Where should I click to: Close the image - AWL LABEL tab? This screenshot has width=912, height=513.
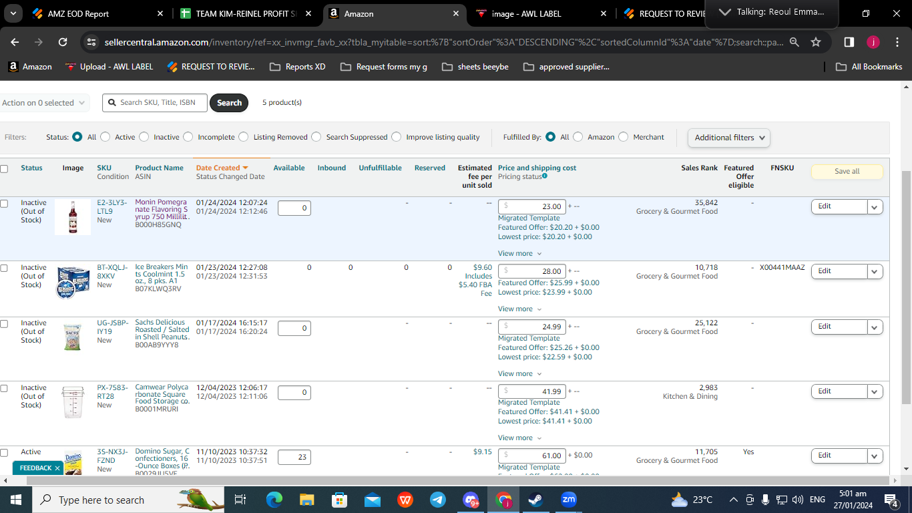(604, 13)
